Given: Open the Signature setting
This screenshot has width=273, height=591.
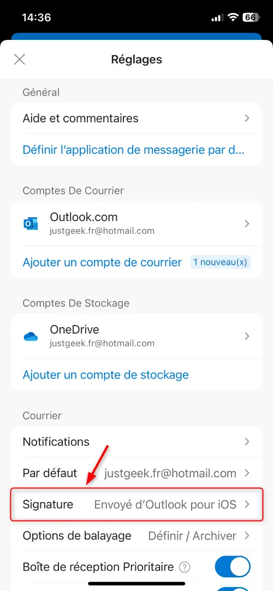Looking at the screenshot, I should click(136, 504).
